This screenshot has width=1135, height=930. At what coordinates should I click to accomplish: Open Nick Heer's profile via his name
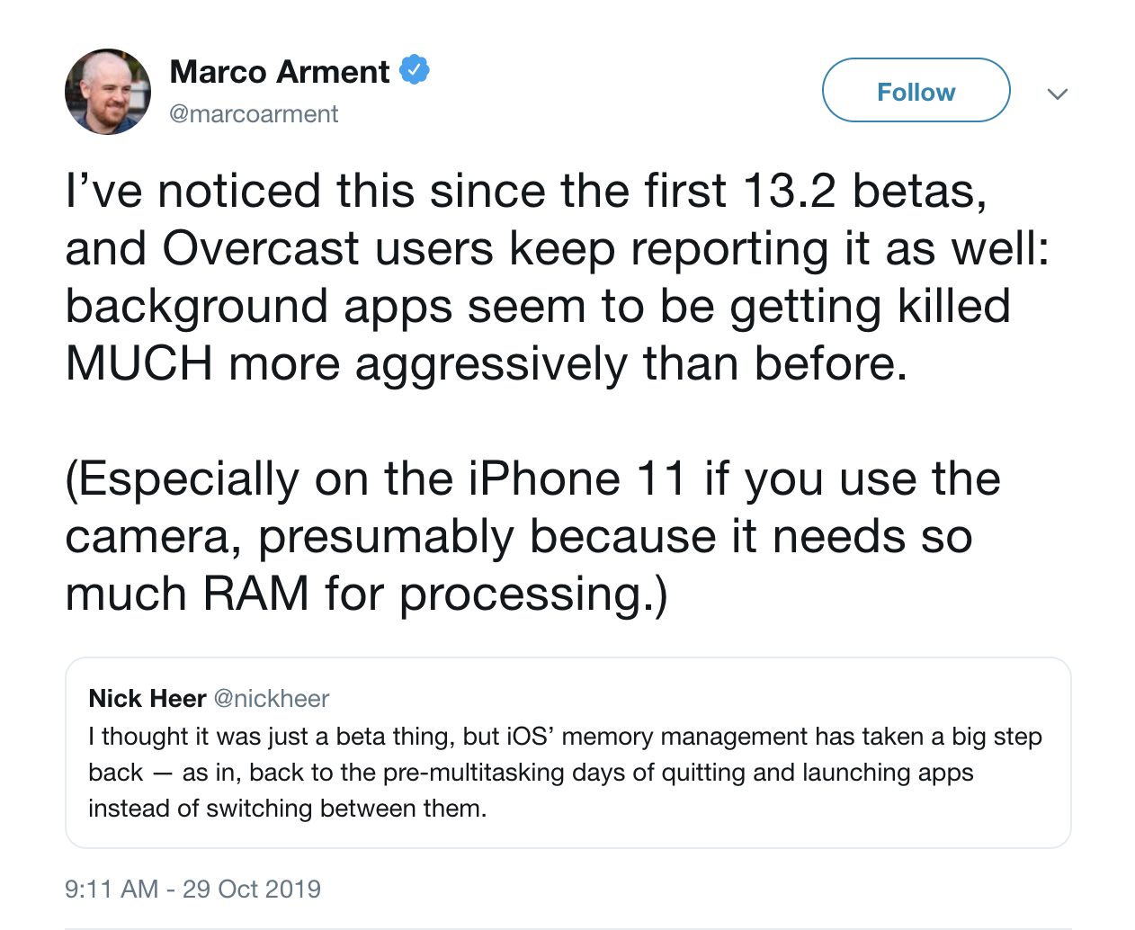pos(147,698)
